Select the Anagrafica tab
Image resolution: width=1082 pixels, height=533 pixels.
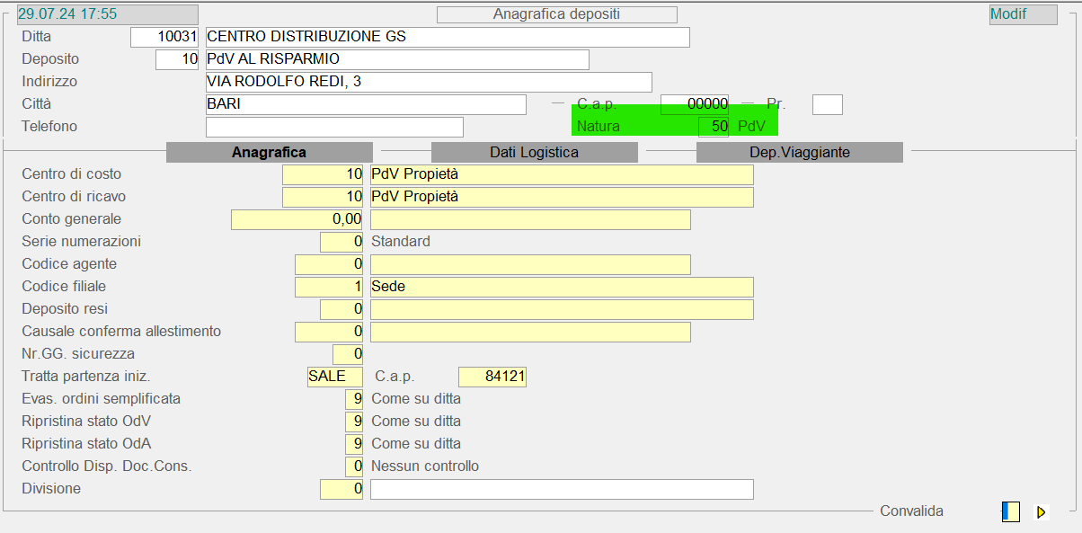coord(269,153)
